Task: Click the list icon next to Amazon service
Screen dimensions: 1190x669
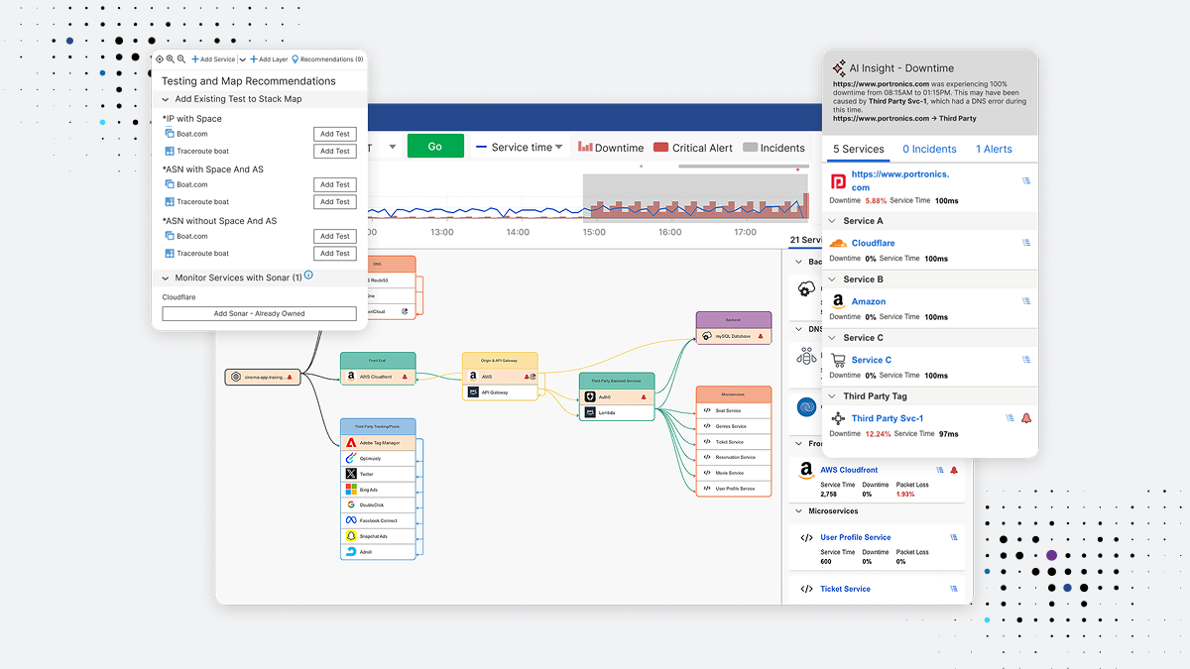Action: point(1026,301)
